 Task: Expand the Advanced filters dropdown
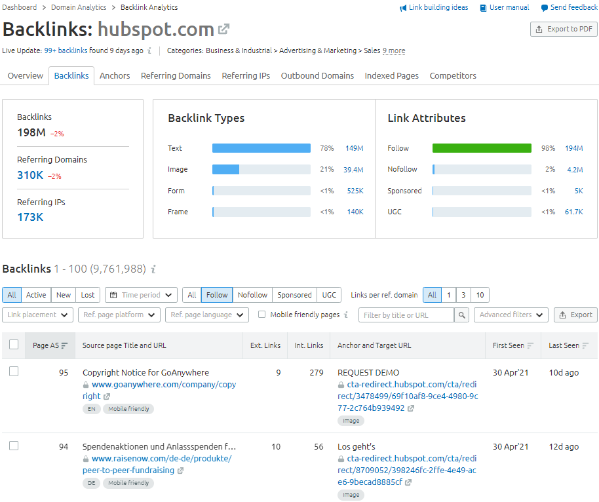point(511,315)
